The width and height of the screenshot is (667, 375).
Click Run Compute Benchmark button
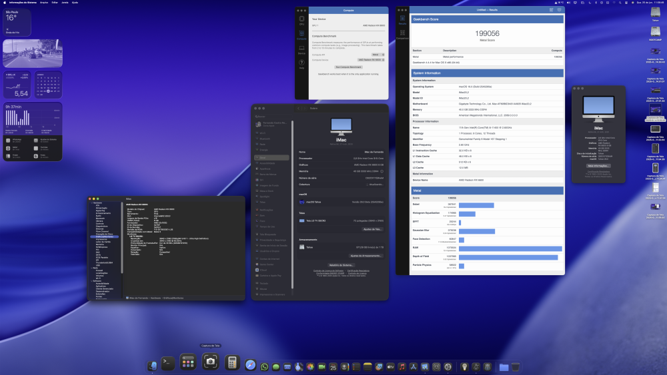point(348,67)
